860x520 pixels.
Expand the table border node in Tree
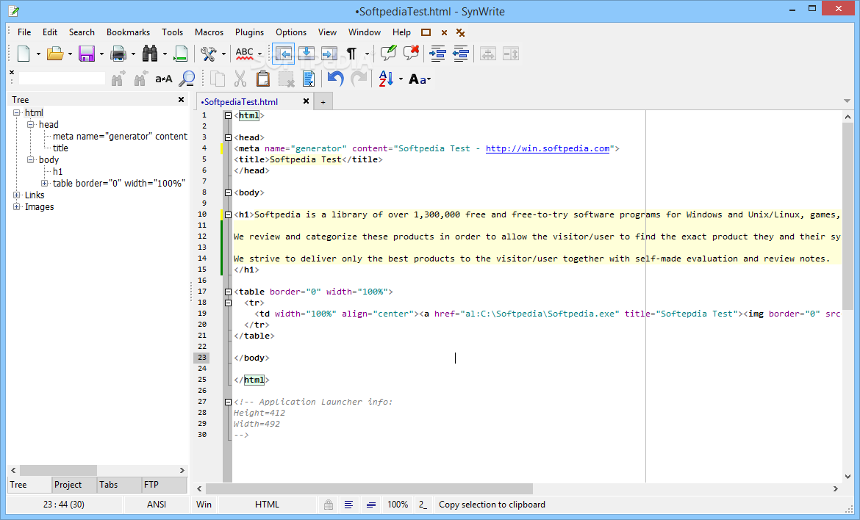pyautogui.click(x=44, y=184)
